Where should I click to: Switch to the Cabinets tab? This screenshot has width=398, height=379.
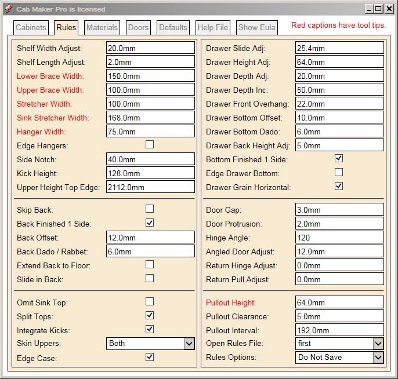(31, 27)
